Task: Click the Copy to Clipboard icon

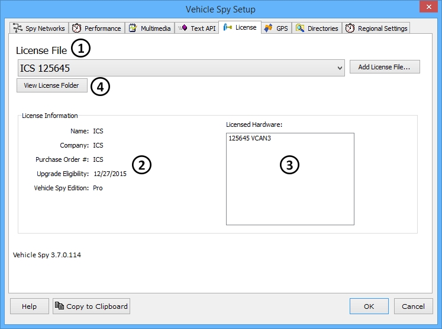Action: coord(59,306)
